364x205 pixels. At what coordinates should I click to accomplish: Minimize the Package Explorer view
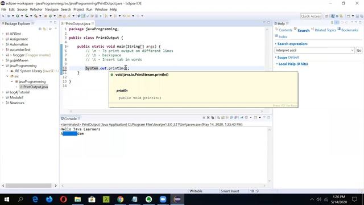(51, 22)
